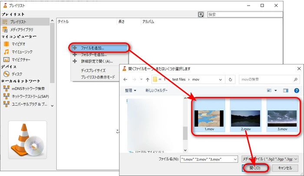Click the film strip My Videos icon

click(7, 44)
